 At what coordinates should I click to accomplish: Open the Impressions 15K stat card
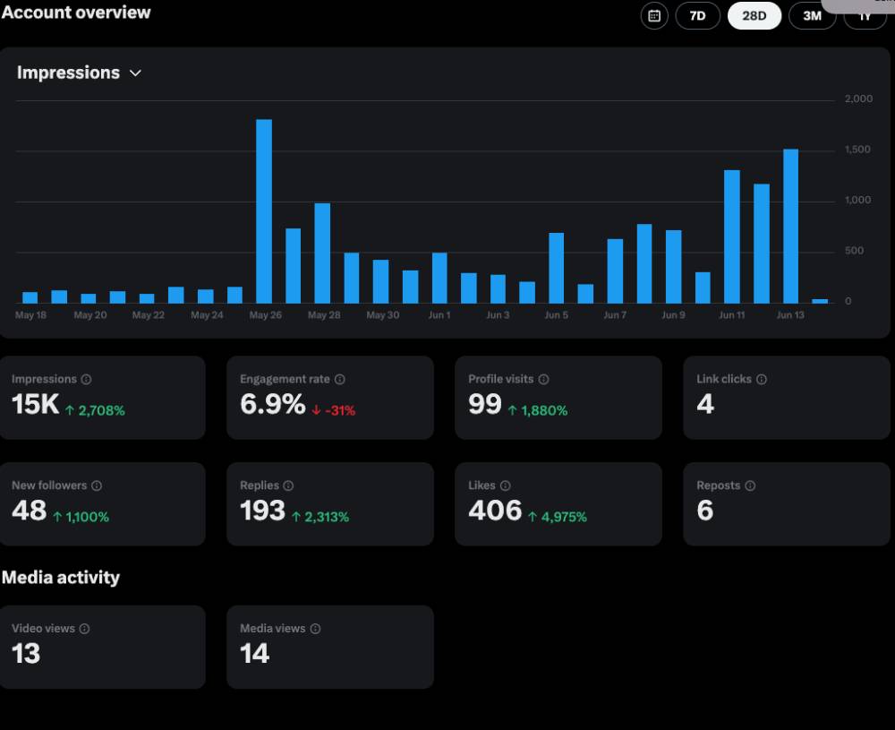point(103,398)
